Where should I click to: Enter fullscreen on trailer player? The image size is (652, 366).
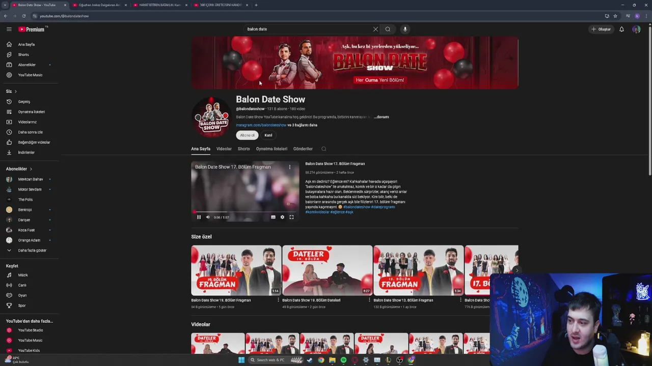pyautogui.click(x=291, y=217)
